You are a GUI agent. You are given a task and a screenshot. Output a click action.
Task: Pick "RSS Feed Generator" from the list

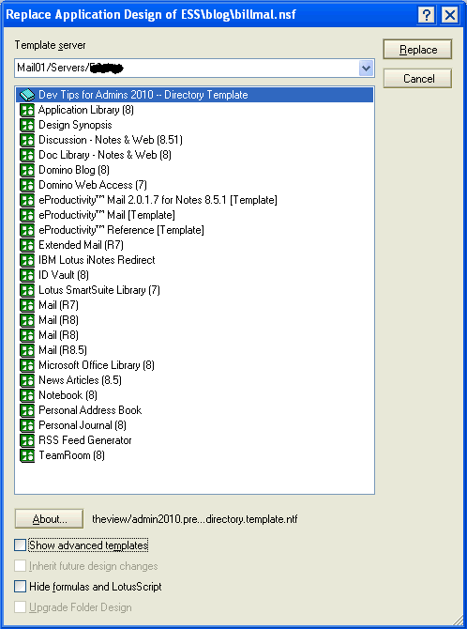point(85,440)
